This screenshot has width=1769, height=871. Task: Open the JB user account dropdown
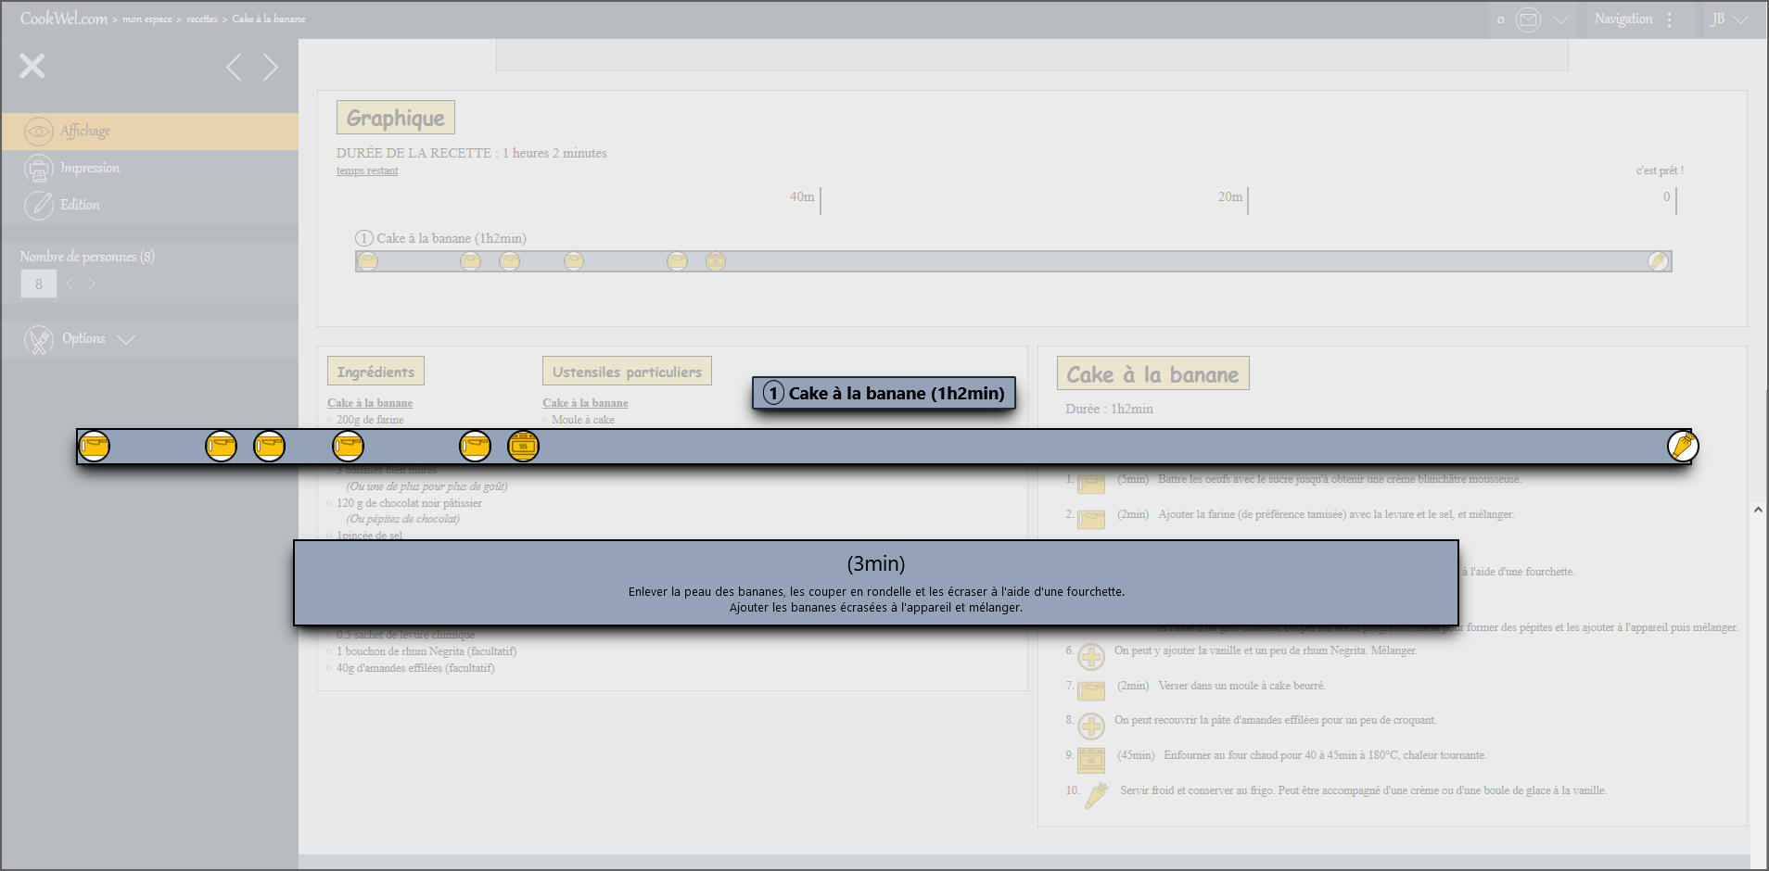click(x=1729, y=19)
